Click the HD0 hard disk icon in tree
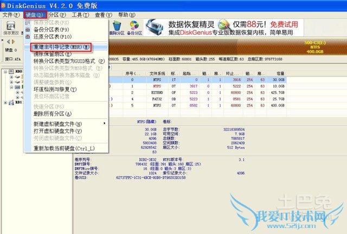This screenshot has height=234, width=347. pyautogui.click(x=11, y=71)
